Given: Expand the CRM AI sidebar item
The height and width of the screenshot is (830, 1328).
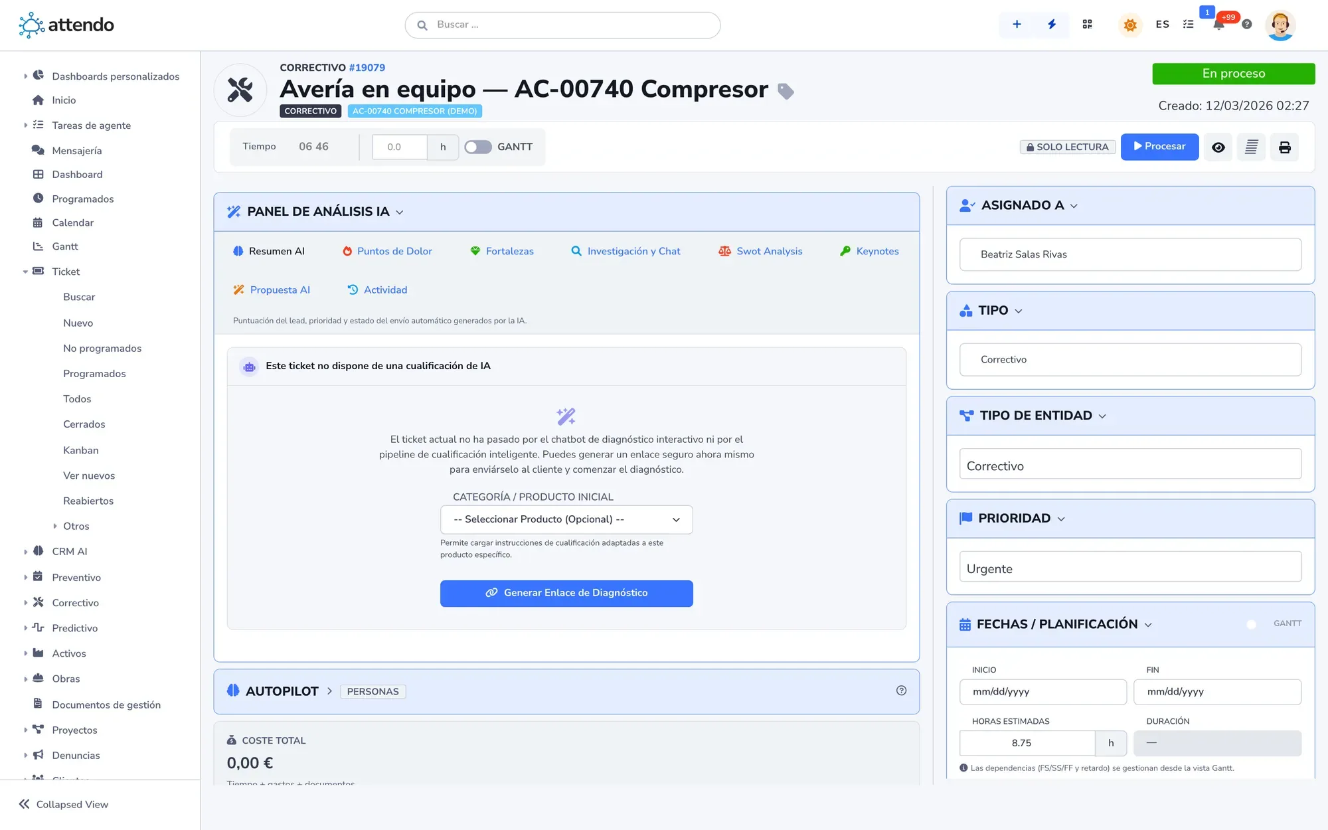Looking at the screenshot, I should tap(26, 552).
